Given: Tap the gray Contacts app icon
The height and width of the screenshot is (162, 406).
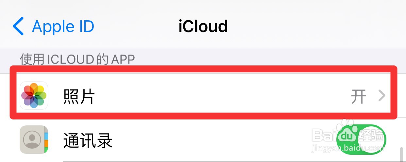Looking at the screenshot, I should (34, 140).
